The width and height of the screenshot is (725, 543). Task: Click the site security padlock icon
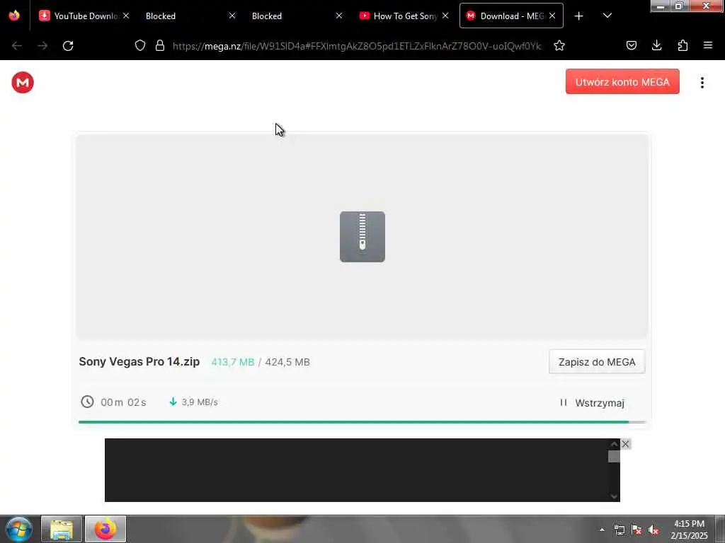click(x=160, y=45)
